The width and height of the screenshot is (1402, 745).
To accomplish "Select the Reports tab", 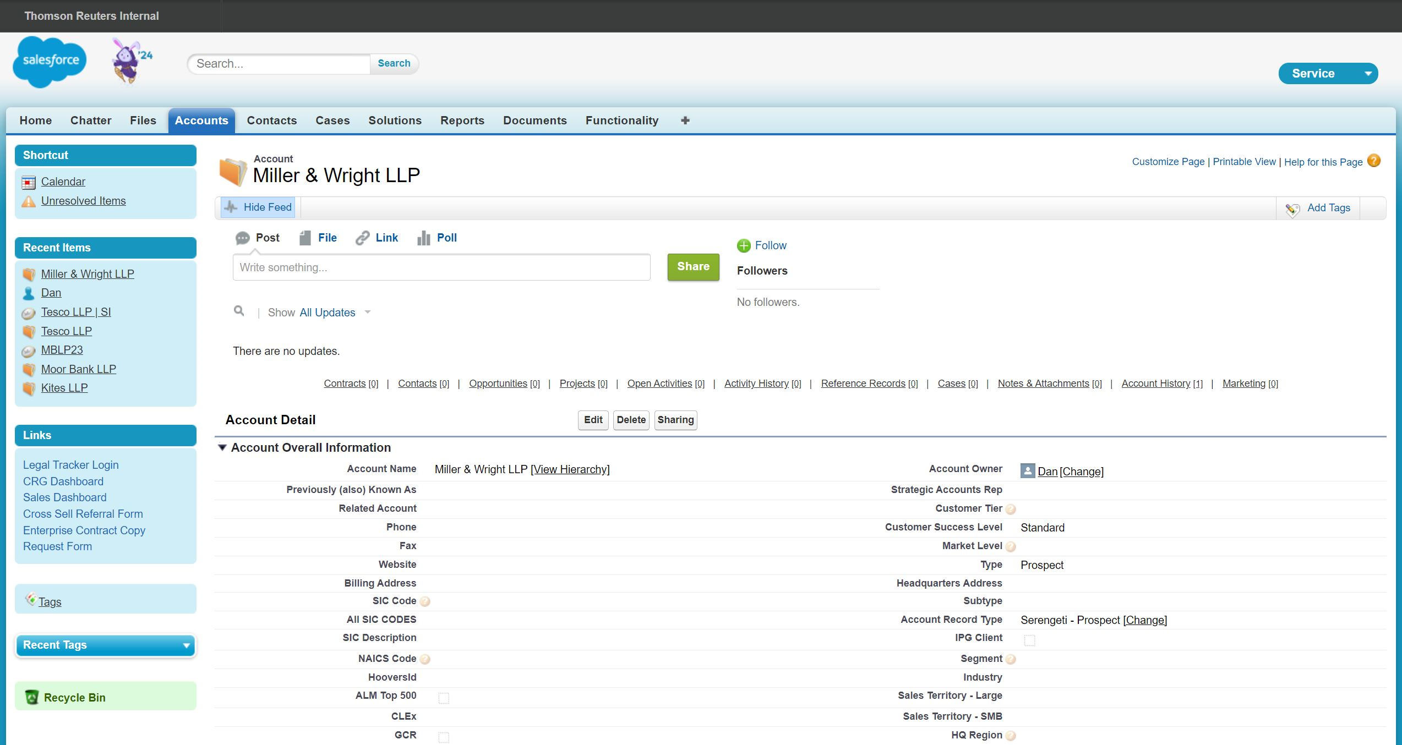I will click(x=462, y=120).
